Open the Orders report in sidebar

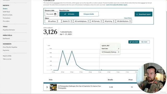pos(5,9)
